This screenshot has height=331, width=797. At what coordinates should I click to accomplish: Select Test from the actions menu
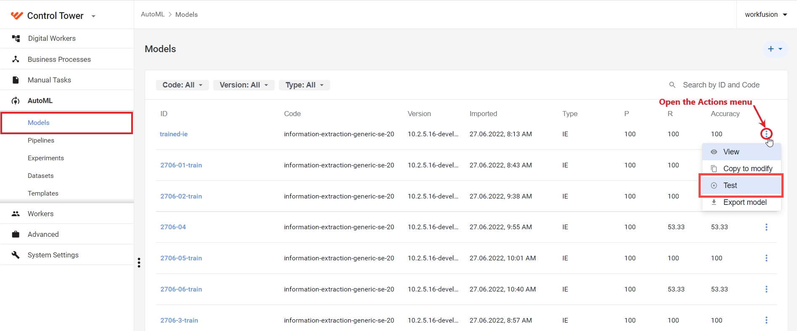pos(741,185)
